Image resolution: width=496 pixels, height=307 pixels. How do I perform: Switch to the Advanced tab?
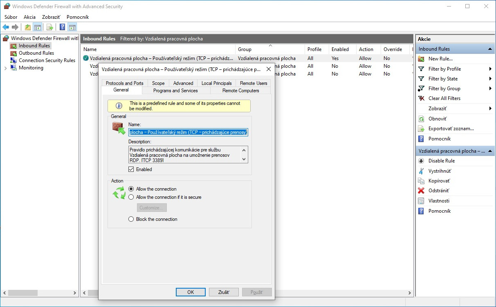(183, 83)
